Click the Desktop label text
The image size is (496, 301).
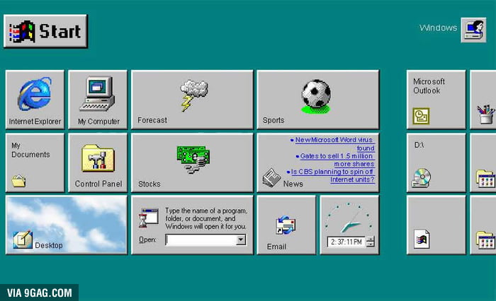pos(48,245)
